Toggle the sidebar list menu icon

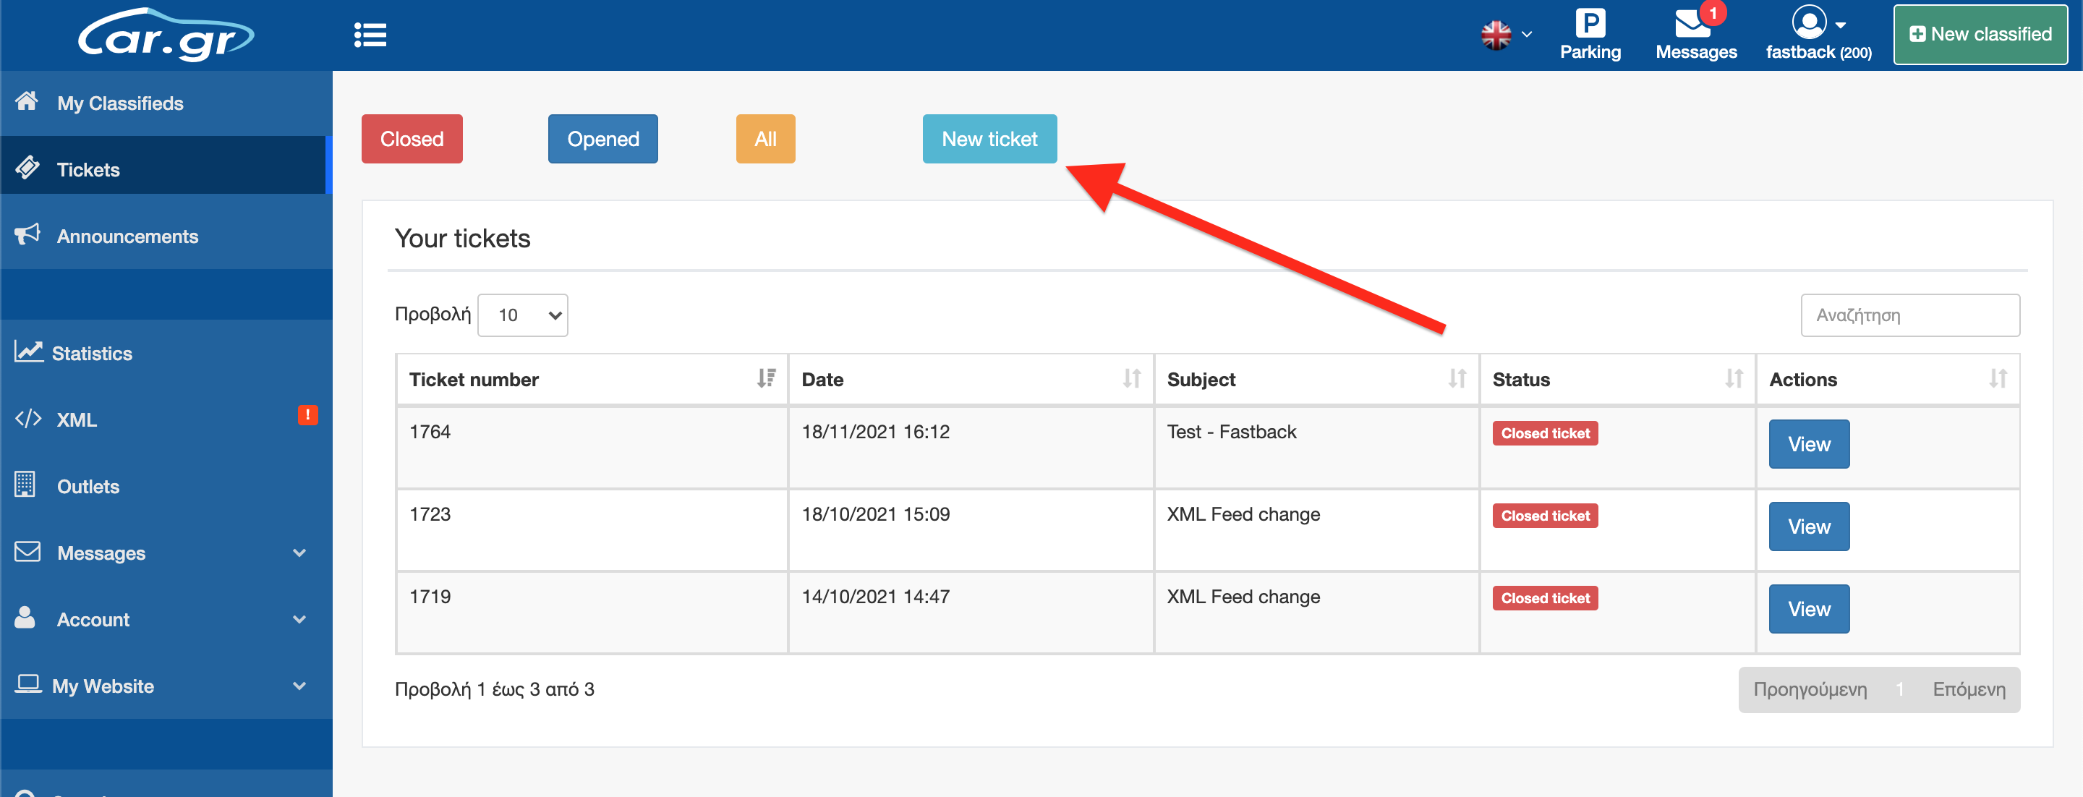point(370,35)
